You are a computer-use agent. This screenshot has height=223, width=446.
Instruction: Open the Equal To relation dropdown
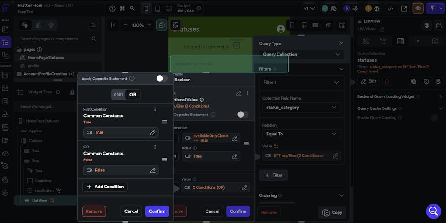(301, 134)
